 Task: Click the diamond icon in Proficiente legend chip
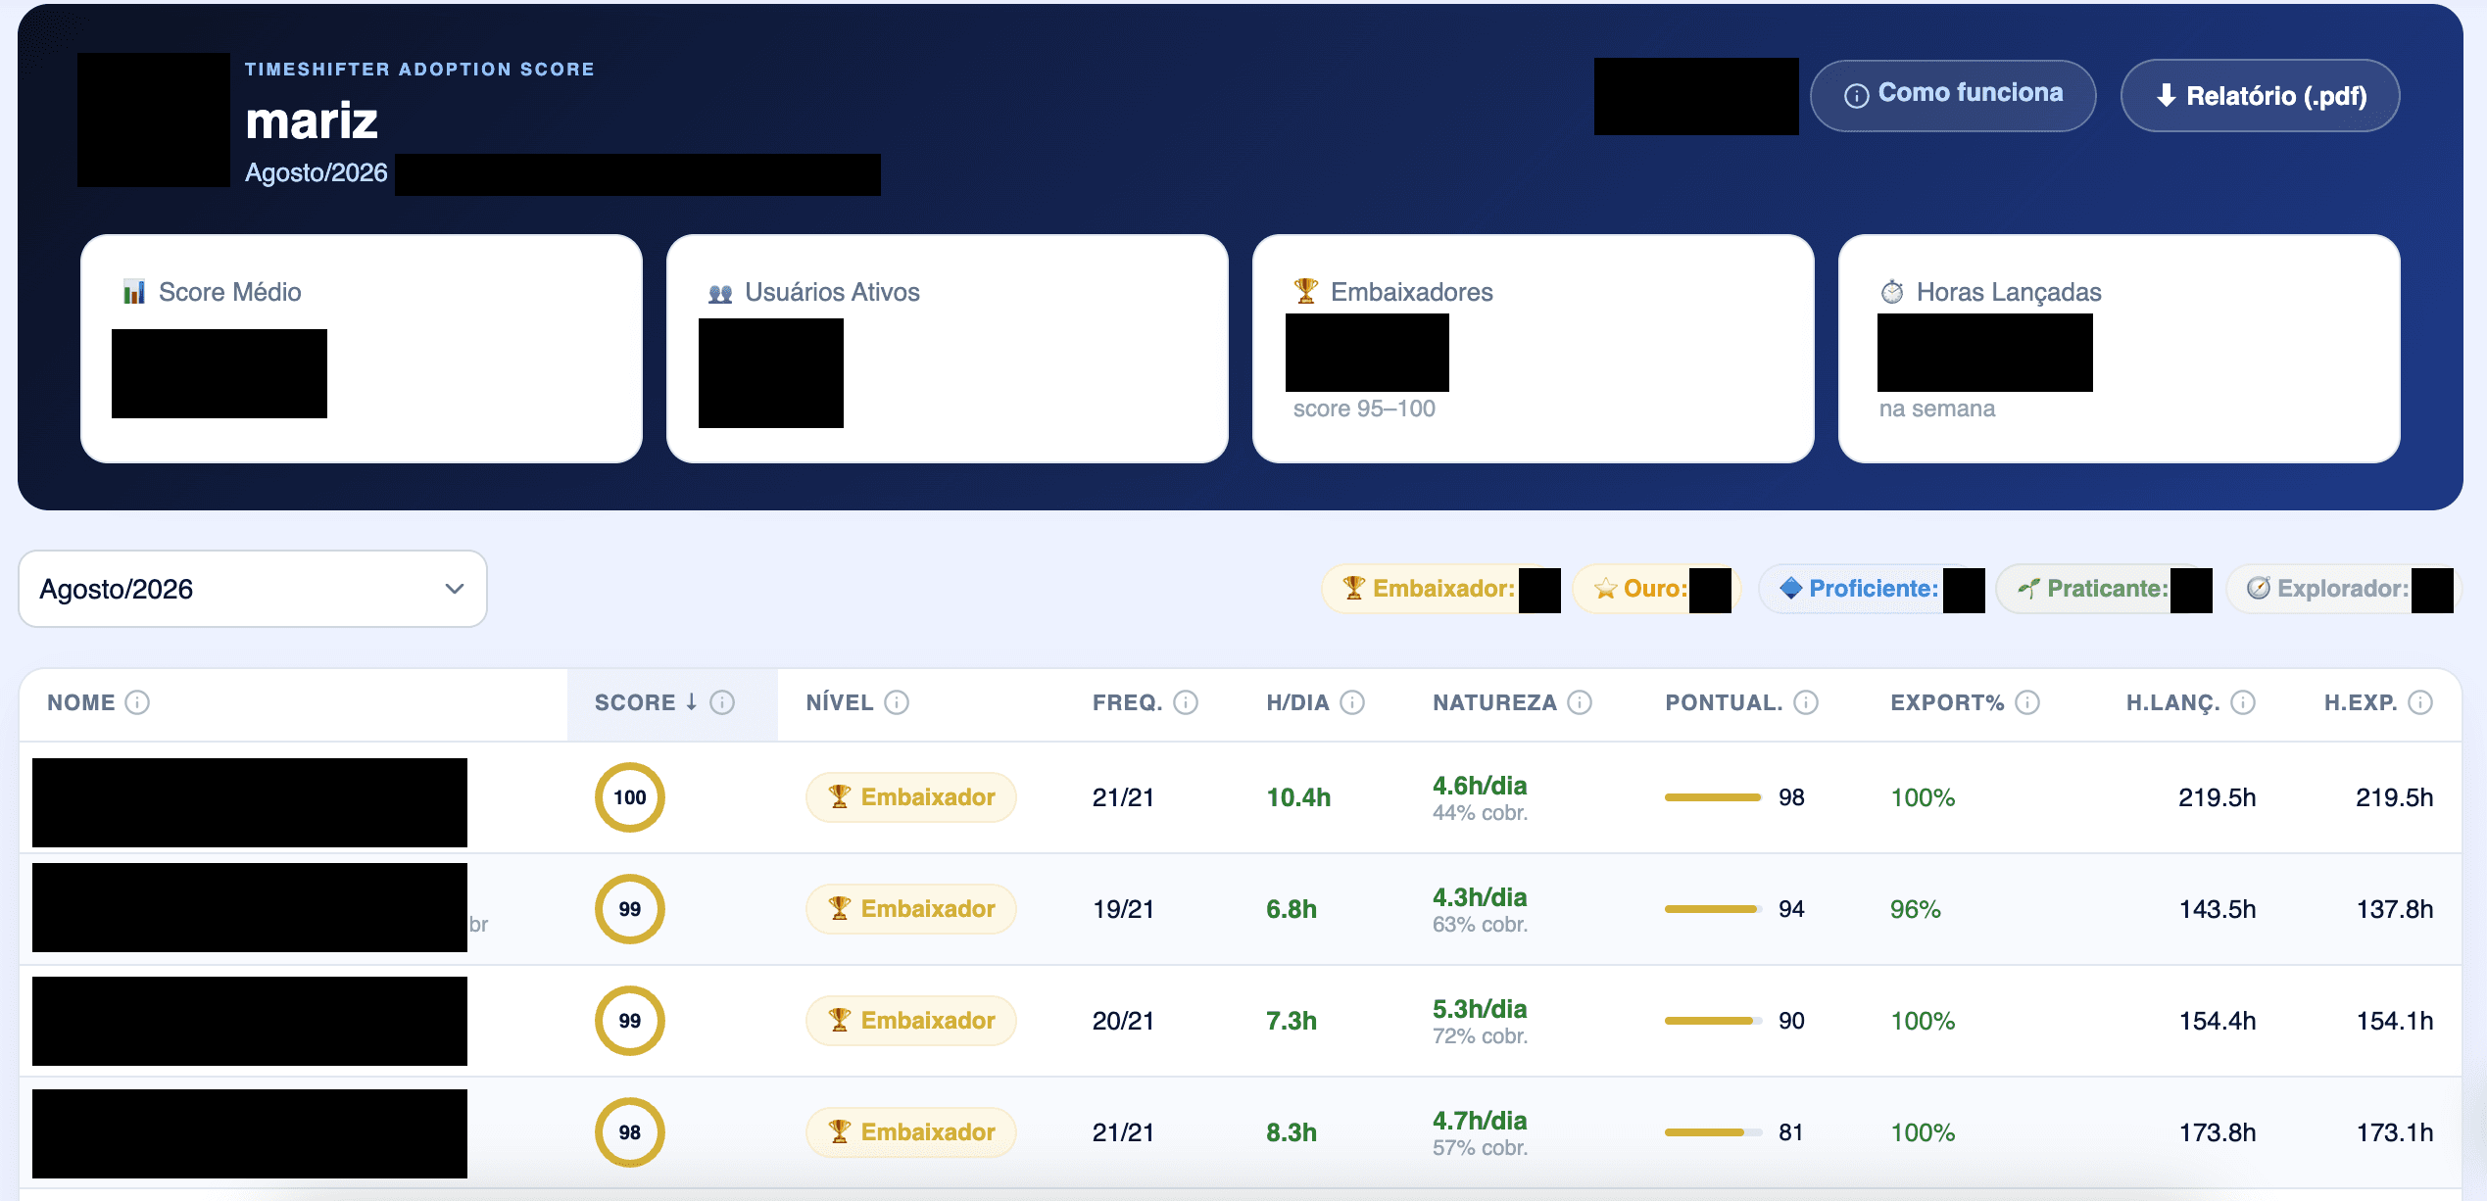click(1791, 588)
